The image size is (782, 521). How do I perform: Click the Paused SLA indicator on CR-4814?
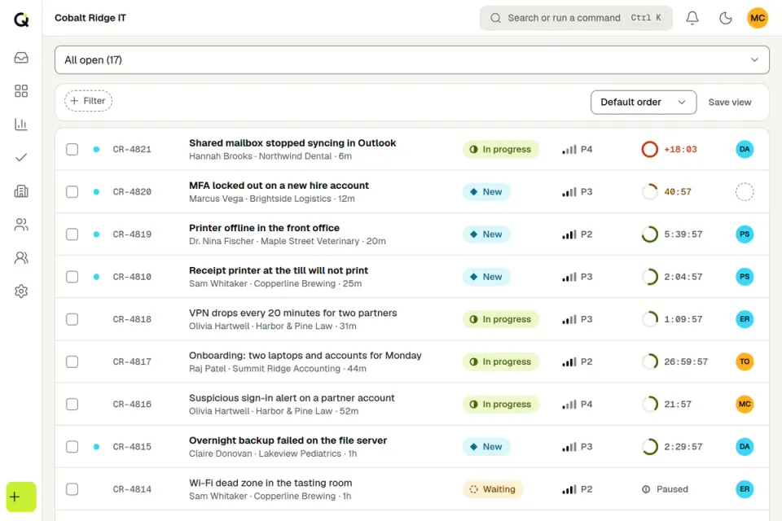pos(665,489)
